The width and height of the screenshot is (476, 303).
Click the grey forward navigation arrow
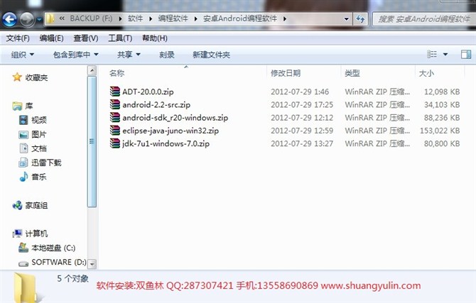pyautogui.click(x=27, y=19)
